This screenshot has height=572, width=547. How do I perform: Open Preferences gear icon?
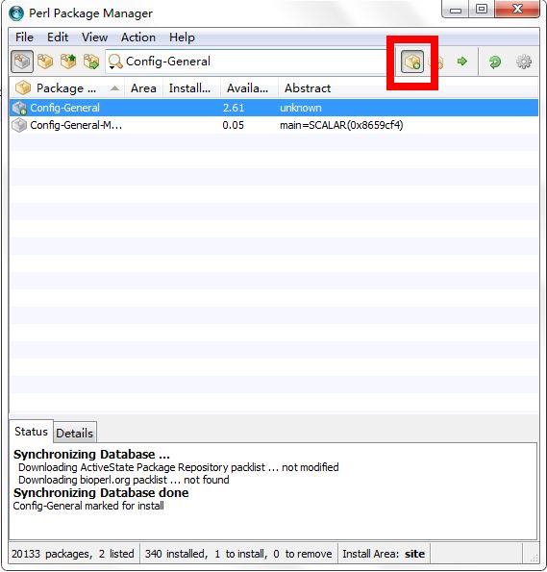pyautogui.click(x=524, y=62)
